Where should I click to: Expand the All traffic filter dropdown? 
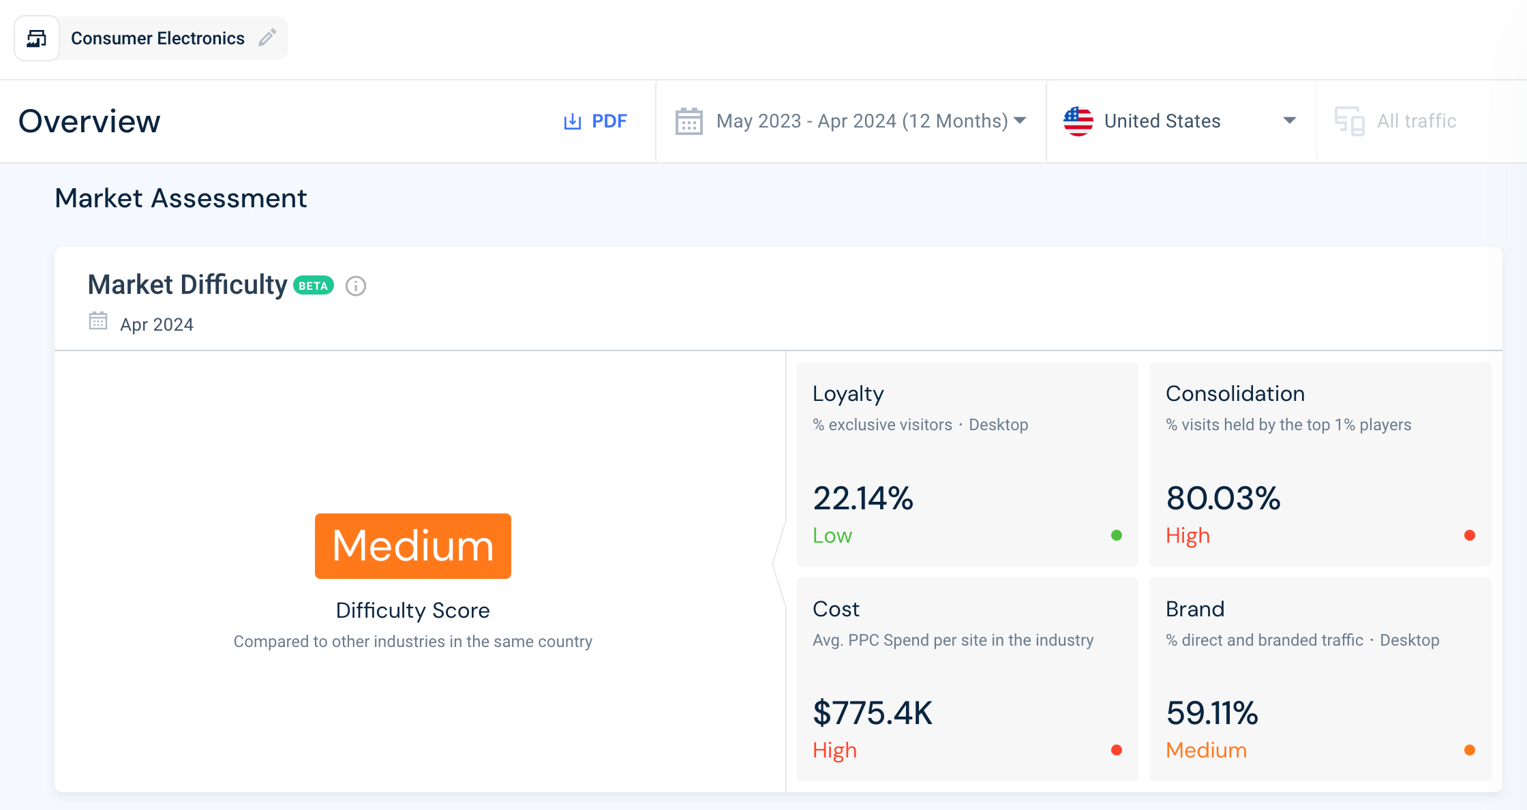tap(1414, 121)
